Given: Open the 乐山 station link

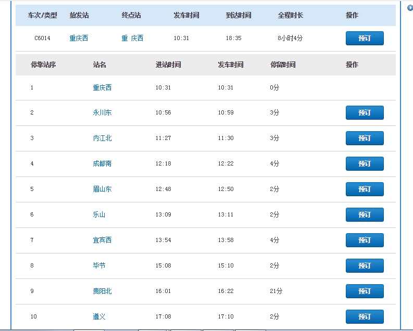Looking at the screenshot, I should [99, 214].
